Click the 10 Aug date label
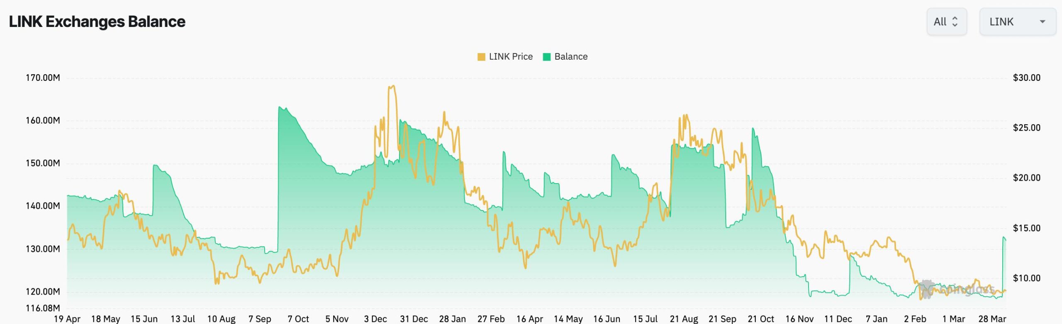Screen dimensions: 1062x324 222,319
